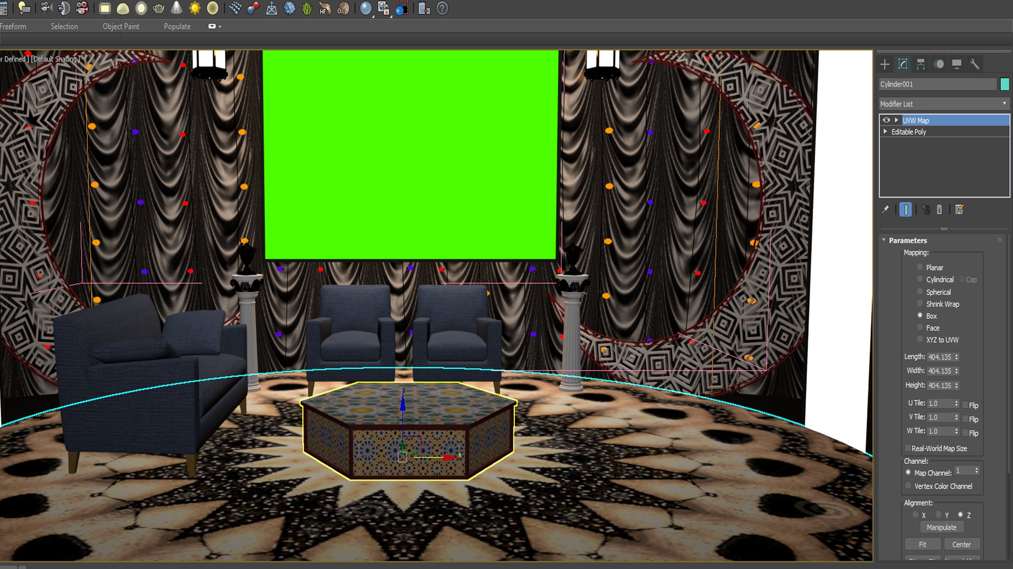Open the Freeform ribbon tab
Image resolution: width=1013 pixels, height=569 pixels.
pos(13,26)
